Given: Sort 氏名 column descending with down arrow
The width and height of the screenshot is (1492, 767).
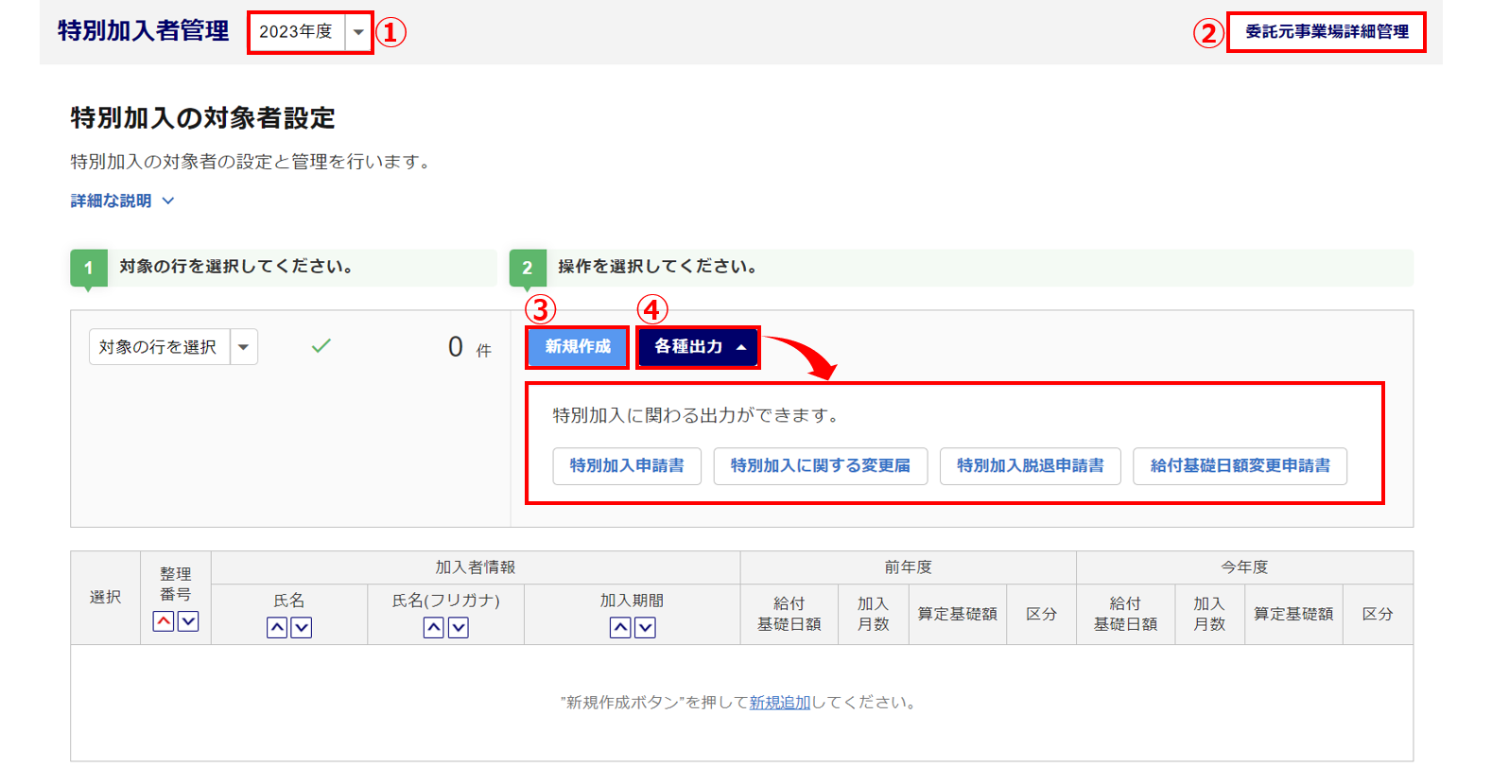Looking at the screenshot, I should click(302, 627).
